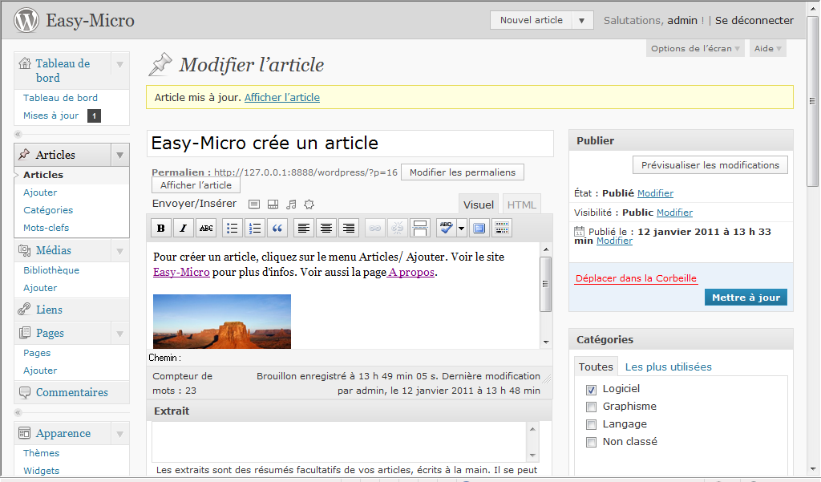Uncheck the Logiciel category
Viewport: 821px width, 482px height.
click(591, 389)
